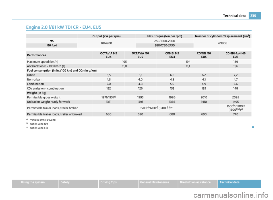The width and height of the screenshot is (273, 200).
Task: Select unbraked trailer load 740
Action: coord(235,114)
